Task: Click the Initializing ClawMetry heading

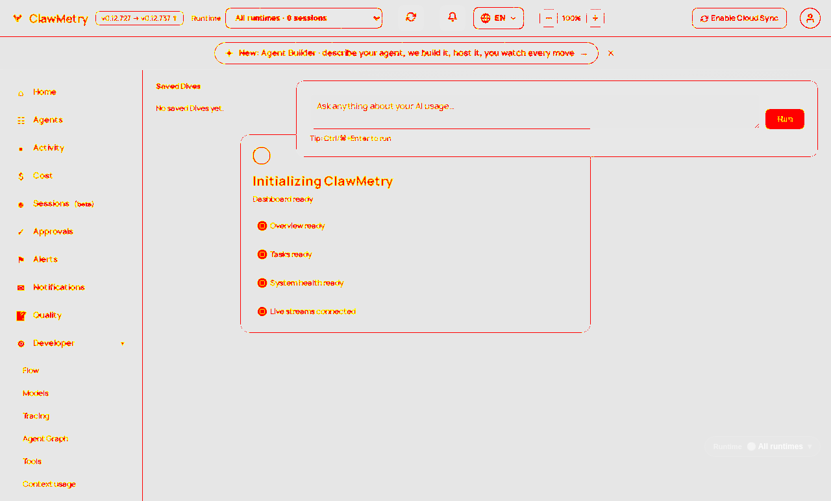Action: [323, 181]
